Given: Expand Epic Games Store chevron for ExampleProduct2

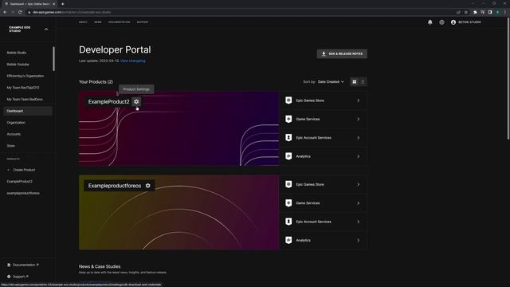Looking at the screenshot, I should click(359, 100).
